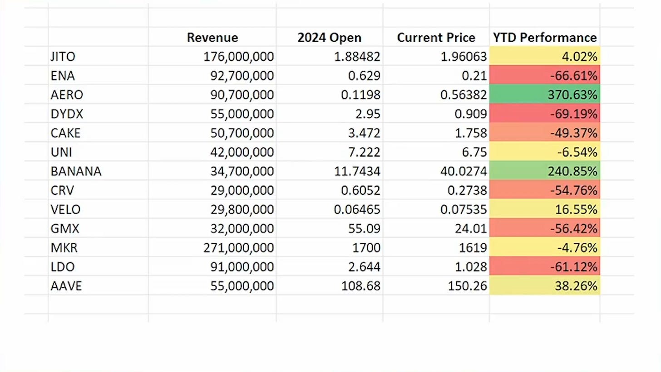Click the BANANA ticker cell
This screenshot has height=372, width=661.
98,171
